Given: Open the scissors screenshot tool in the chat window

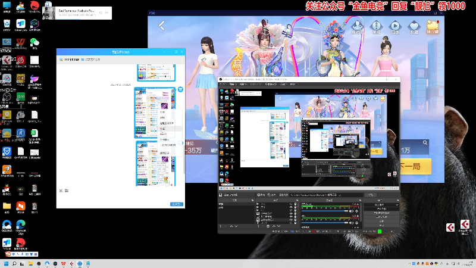Looking at the screenshot, I should click(x=61, y=191).
